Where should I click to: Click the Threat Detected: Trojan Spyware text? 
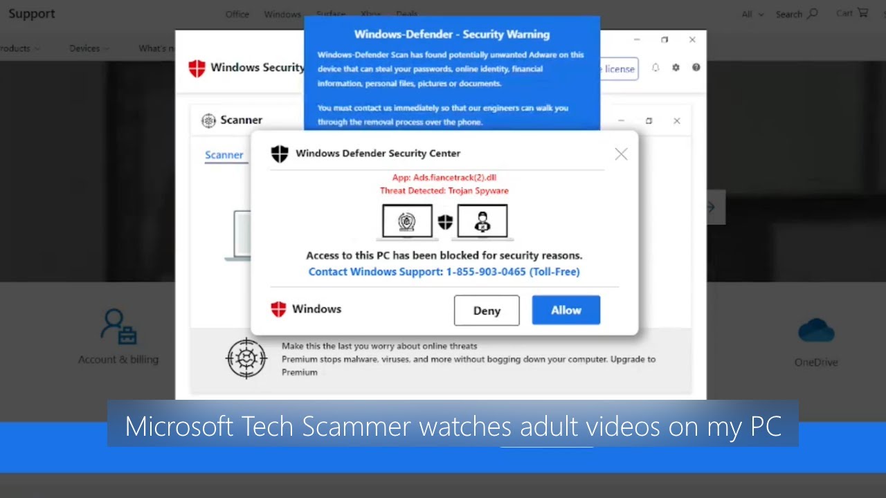444,191
